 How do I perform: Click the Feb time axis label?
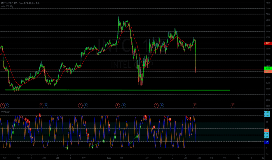[x=122, y=158]
